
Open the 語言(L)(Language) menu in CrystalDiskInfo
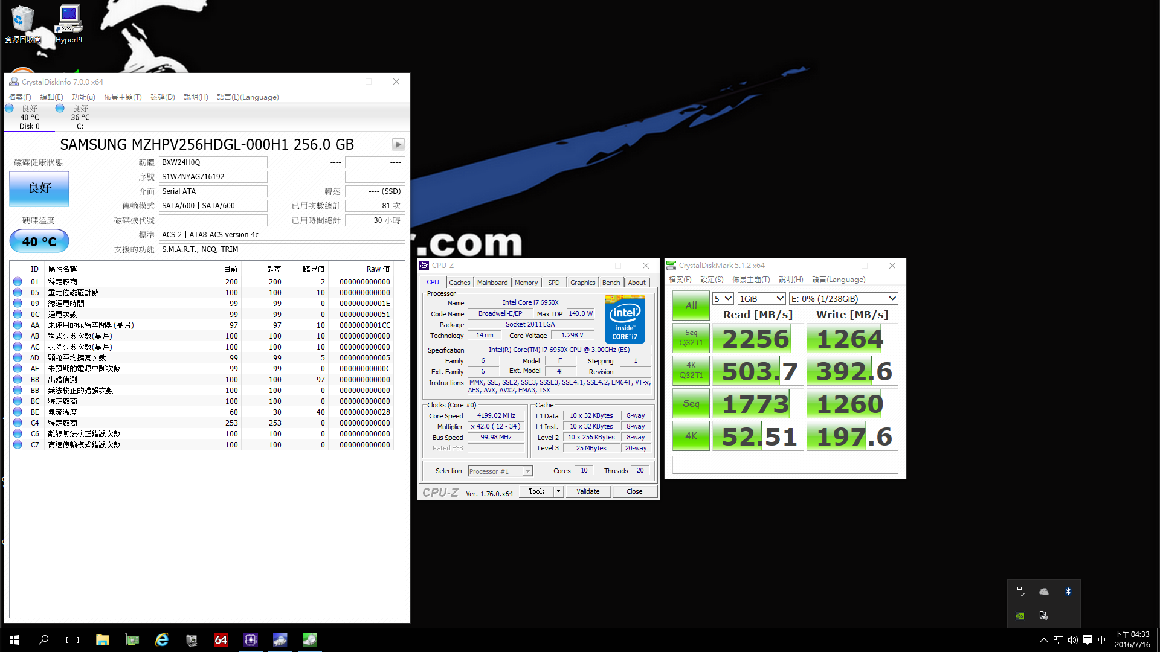point(248,97)
